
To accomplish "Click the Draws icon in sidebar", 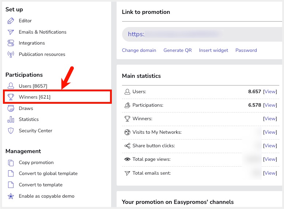I will (x=11, y=109).
